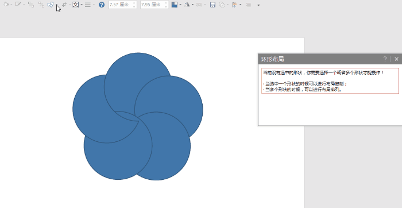Click the paragraph lines icon
Screen dimensions: 402x208
tap(248, 5)
